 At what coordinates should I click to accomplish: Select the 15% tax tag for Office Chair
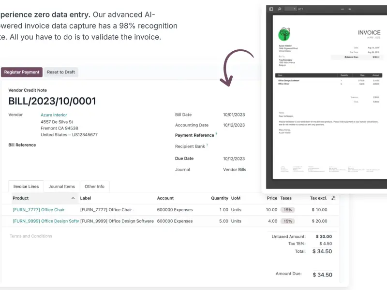(x=287, y=210)
